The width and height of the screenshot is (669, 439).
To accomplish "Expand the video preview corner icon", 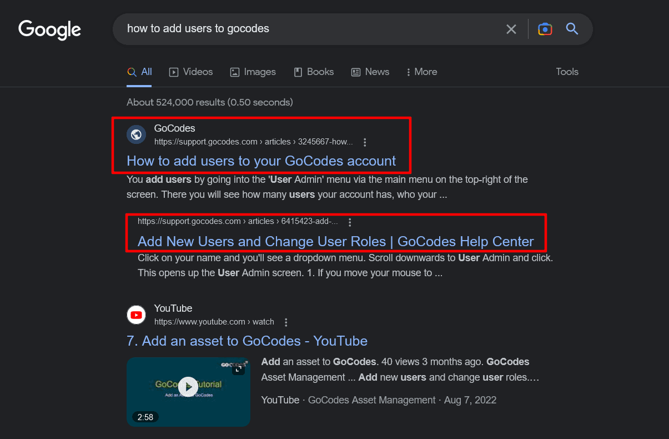I will pos(239,368).
